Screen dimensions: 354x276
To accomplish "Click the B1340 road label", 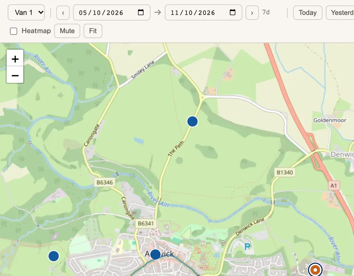I will click(285, 173).
